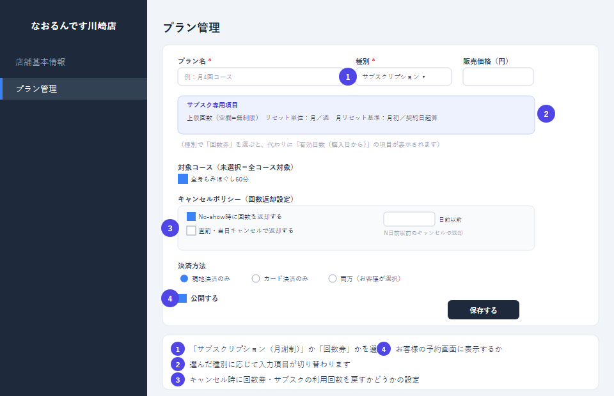Uncheck No-show時に回数を返却する
Image resolution: width=614 pixels, height=396 pixels.
(x=191, y=217)
